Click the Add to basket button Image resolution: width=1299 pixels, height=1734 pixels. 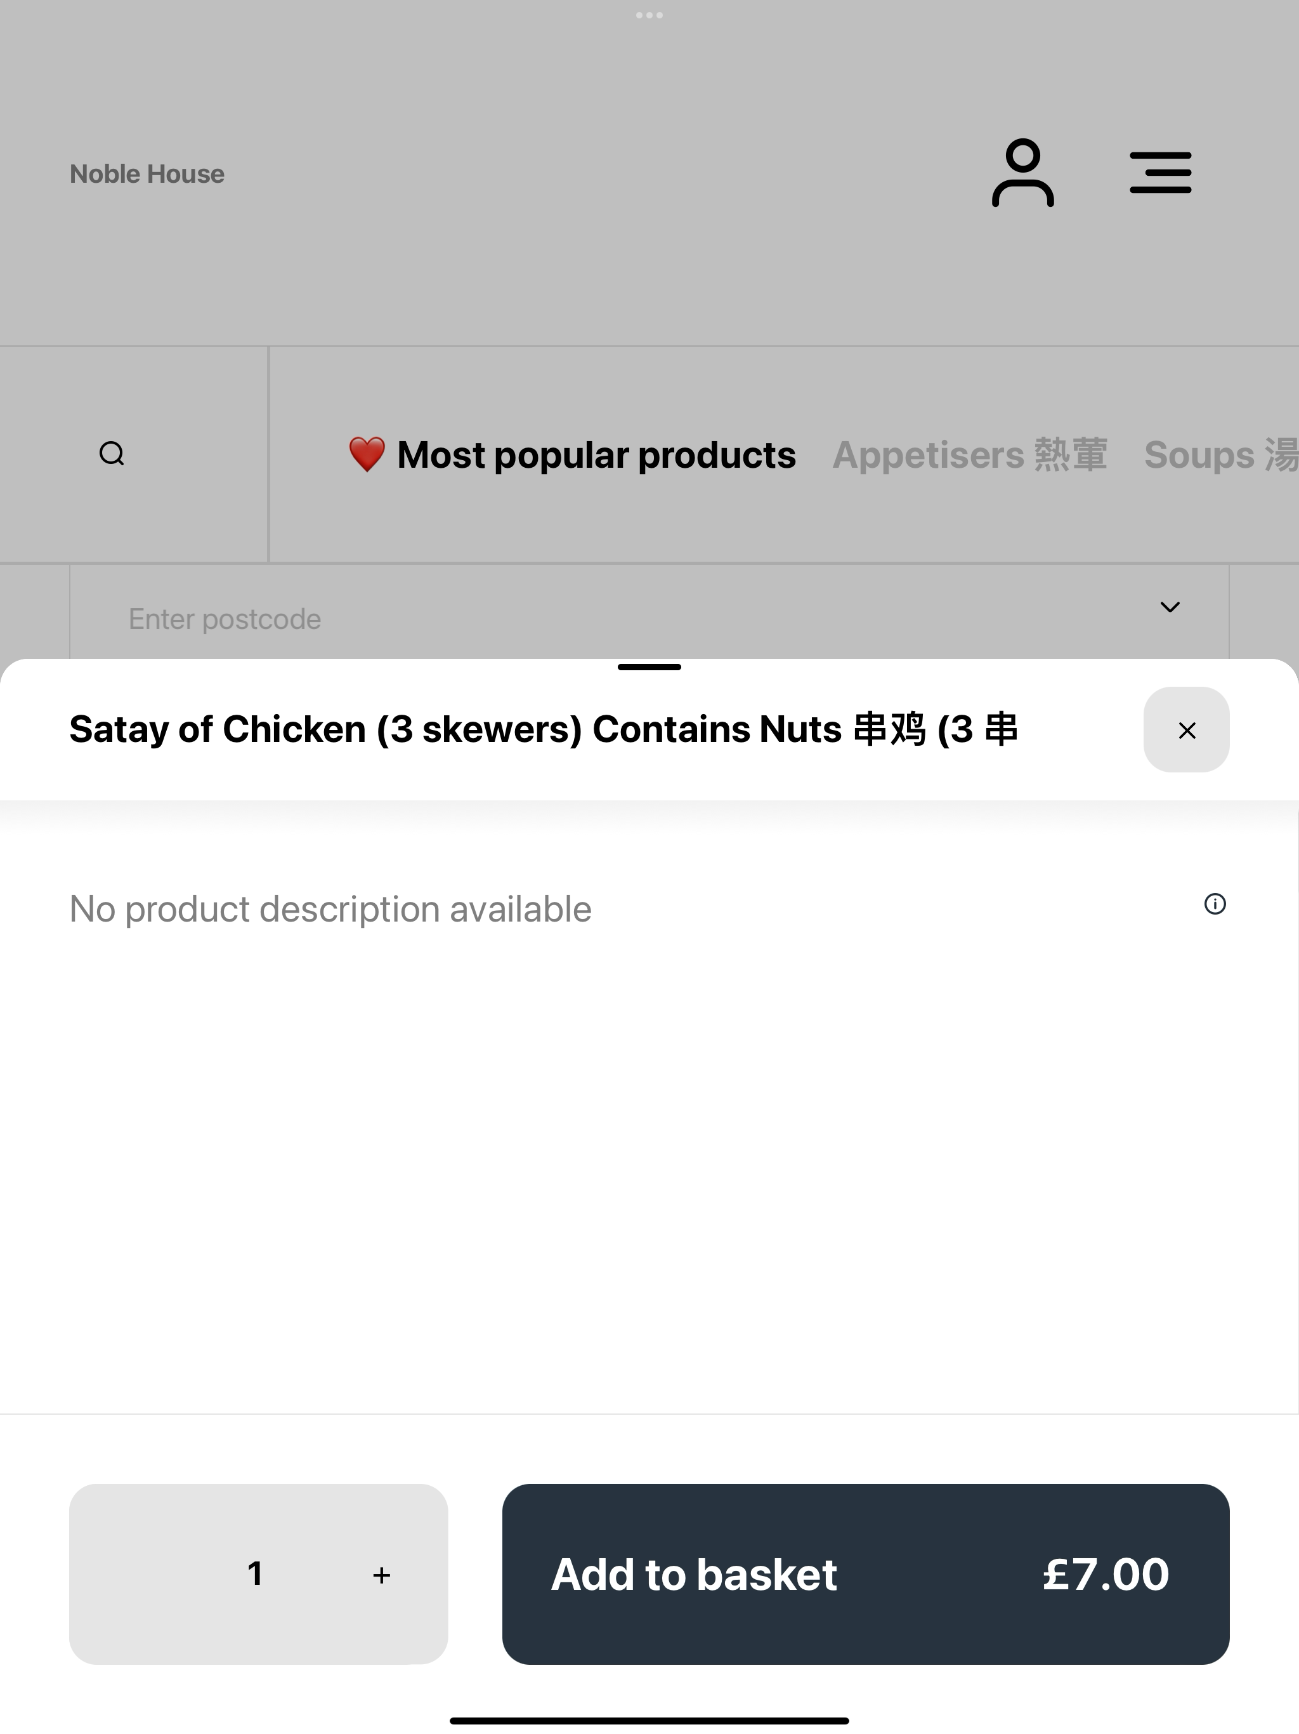pyautogui.click(x=866, y=1574)
